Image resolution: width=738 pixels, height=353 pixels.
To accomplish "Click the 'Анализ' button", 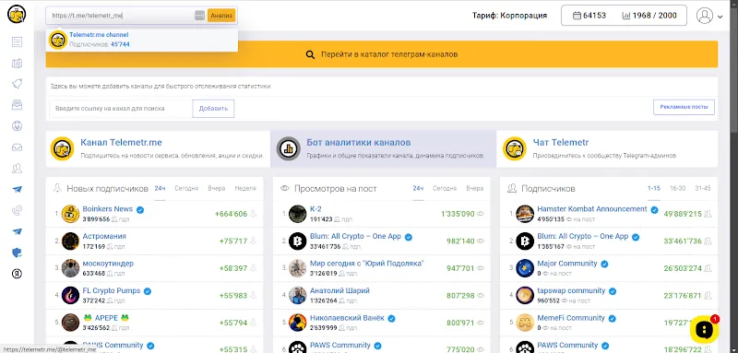I will [x=221, y=16].
